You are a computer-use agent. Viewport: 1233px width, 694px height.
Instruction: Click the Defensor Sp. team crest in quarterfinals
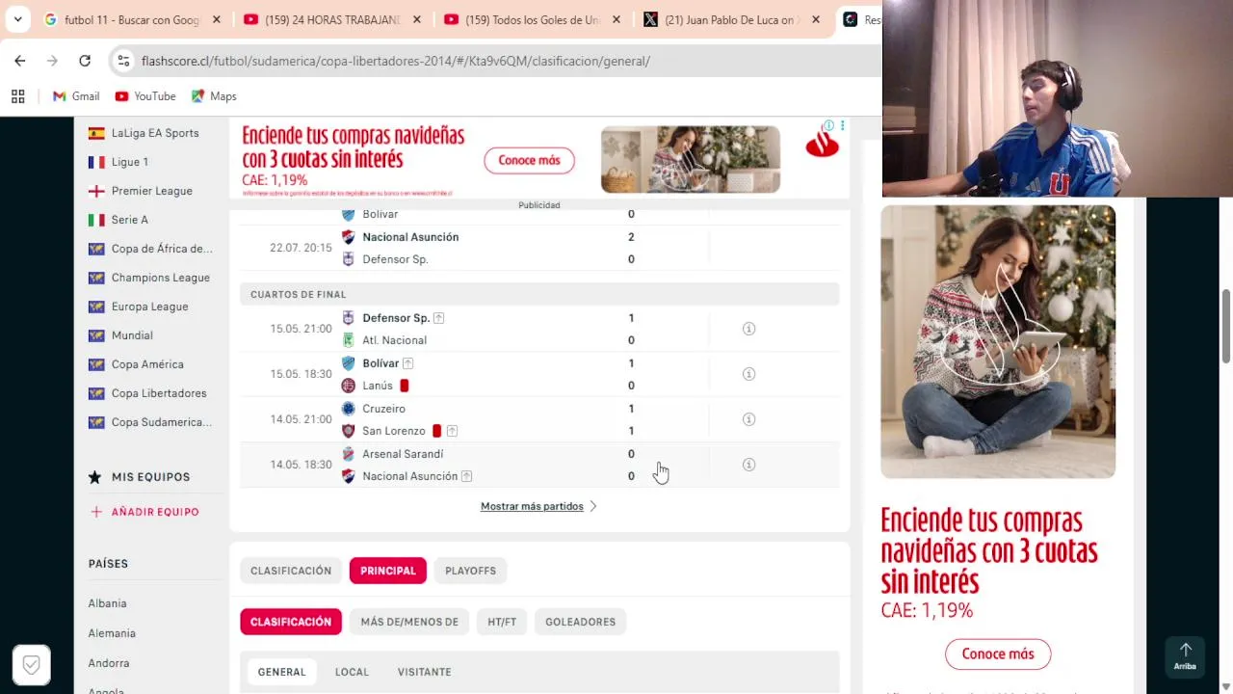point(349,318)
